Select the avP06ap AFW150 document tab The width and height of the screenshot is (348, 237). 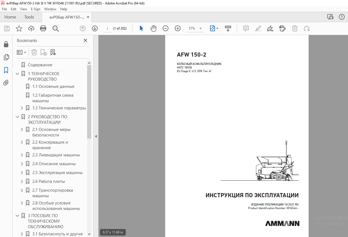pos(67,17)
